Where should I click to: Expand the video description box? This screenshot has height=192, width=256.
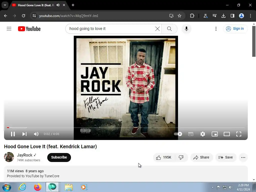126,173
